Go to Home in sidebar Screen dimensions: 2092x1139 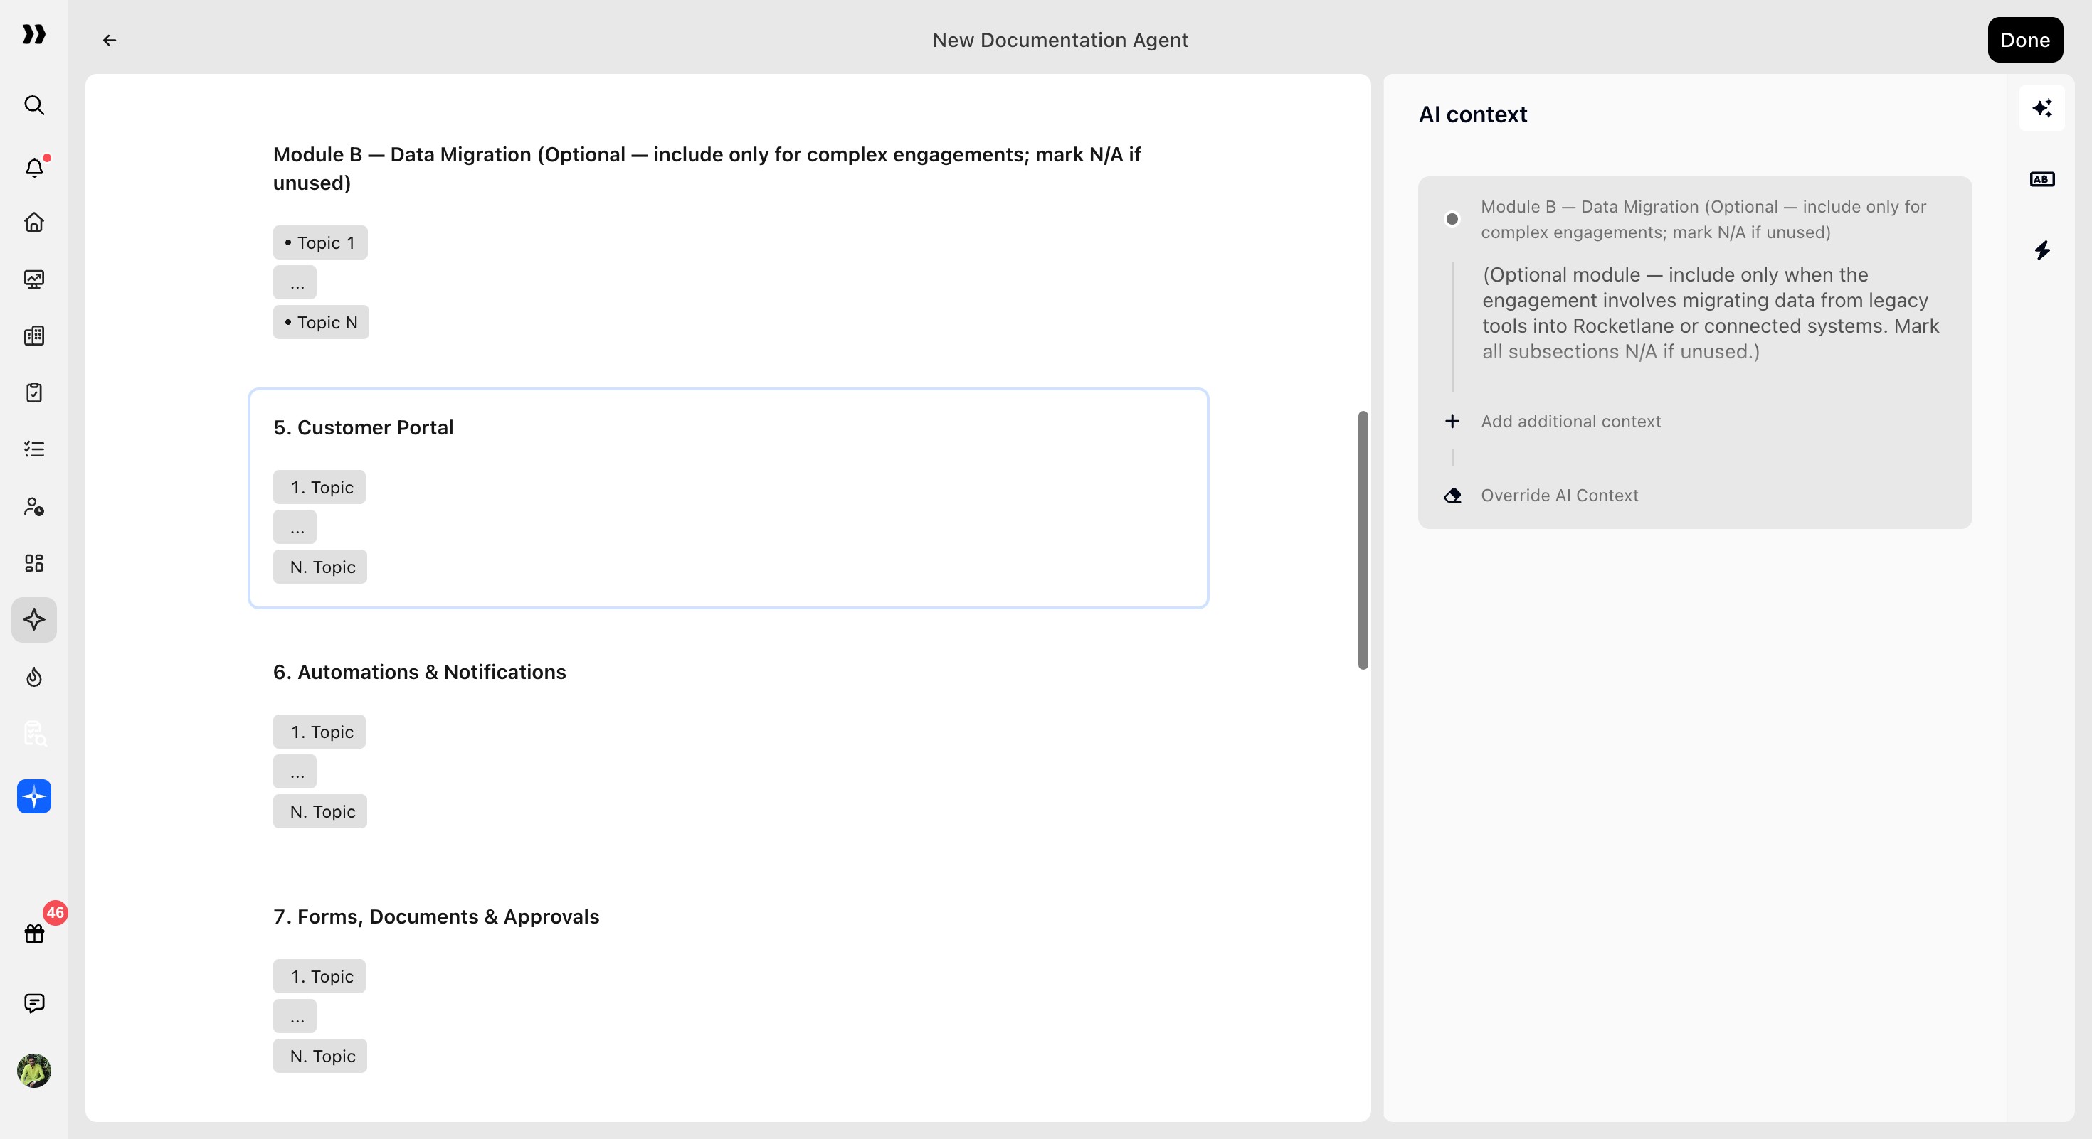[x=34, y=223]
